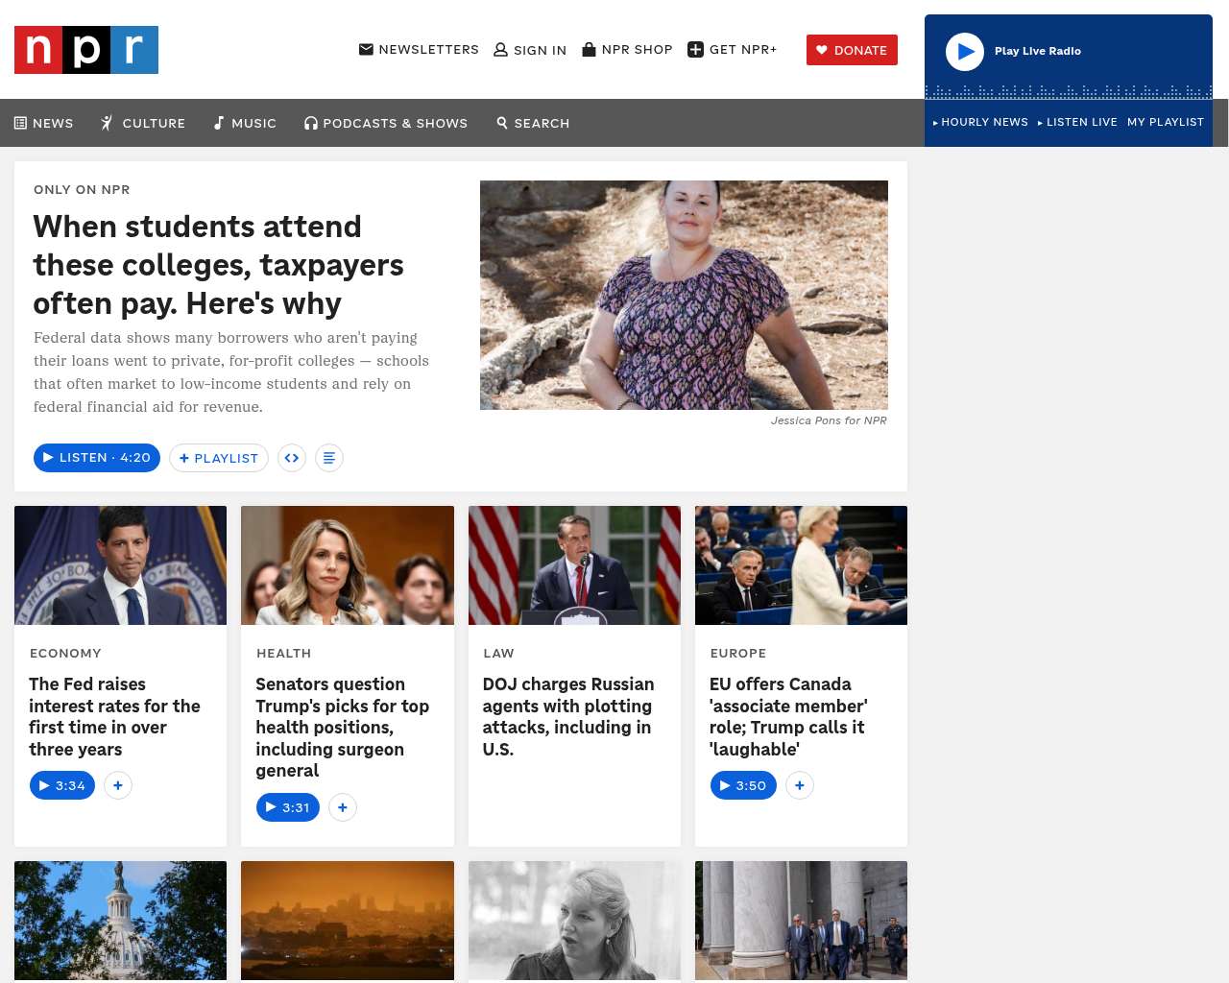Screen dimensions: 1229x983
Task: Add the Senators health story to playlist
Action: [x=343, y=807]
